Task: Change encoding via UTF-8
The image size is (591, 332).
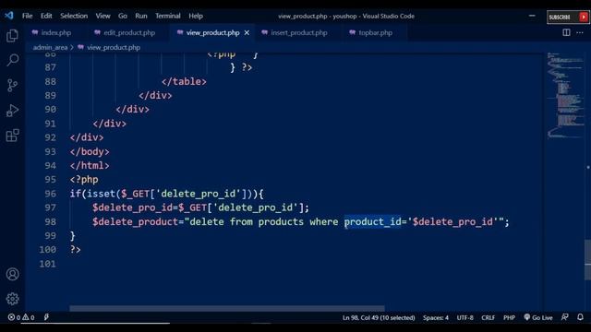Action: [464, 317]
